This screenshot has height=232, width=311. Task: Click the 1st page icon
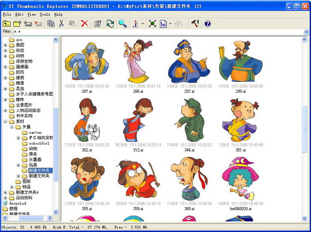[x=163, y=24]
